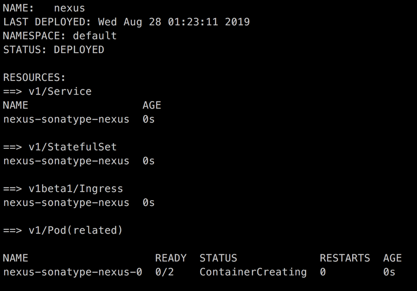Click the 'AGE' column header in Pod table

pyautogui.click(x=393, y=258)
